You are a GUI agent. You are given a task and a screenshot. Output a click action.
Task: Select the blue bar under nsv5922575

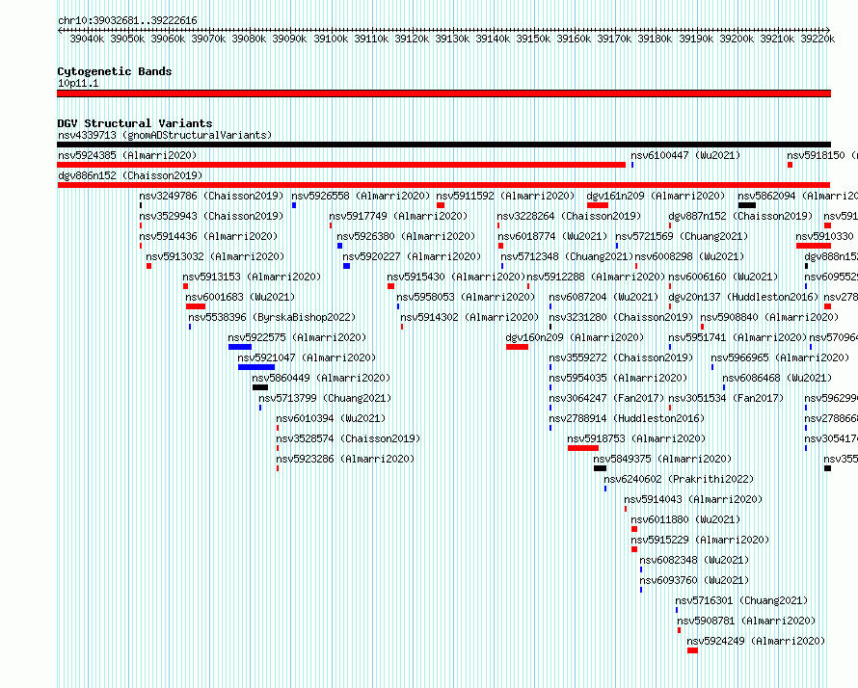240,347
